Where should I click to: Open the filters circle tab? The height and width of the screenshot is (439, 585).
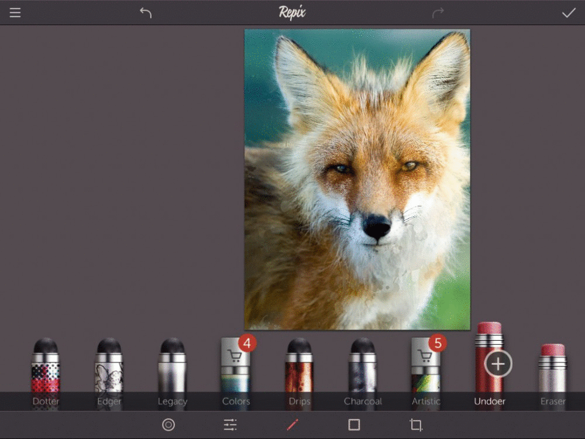(168, 425)
